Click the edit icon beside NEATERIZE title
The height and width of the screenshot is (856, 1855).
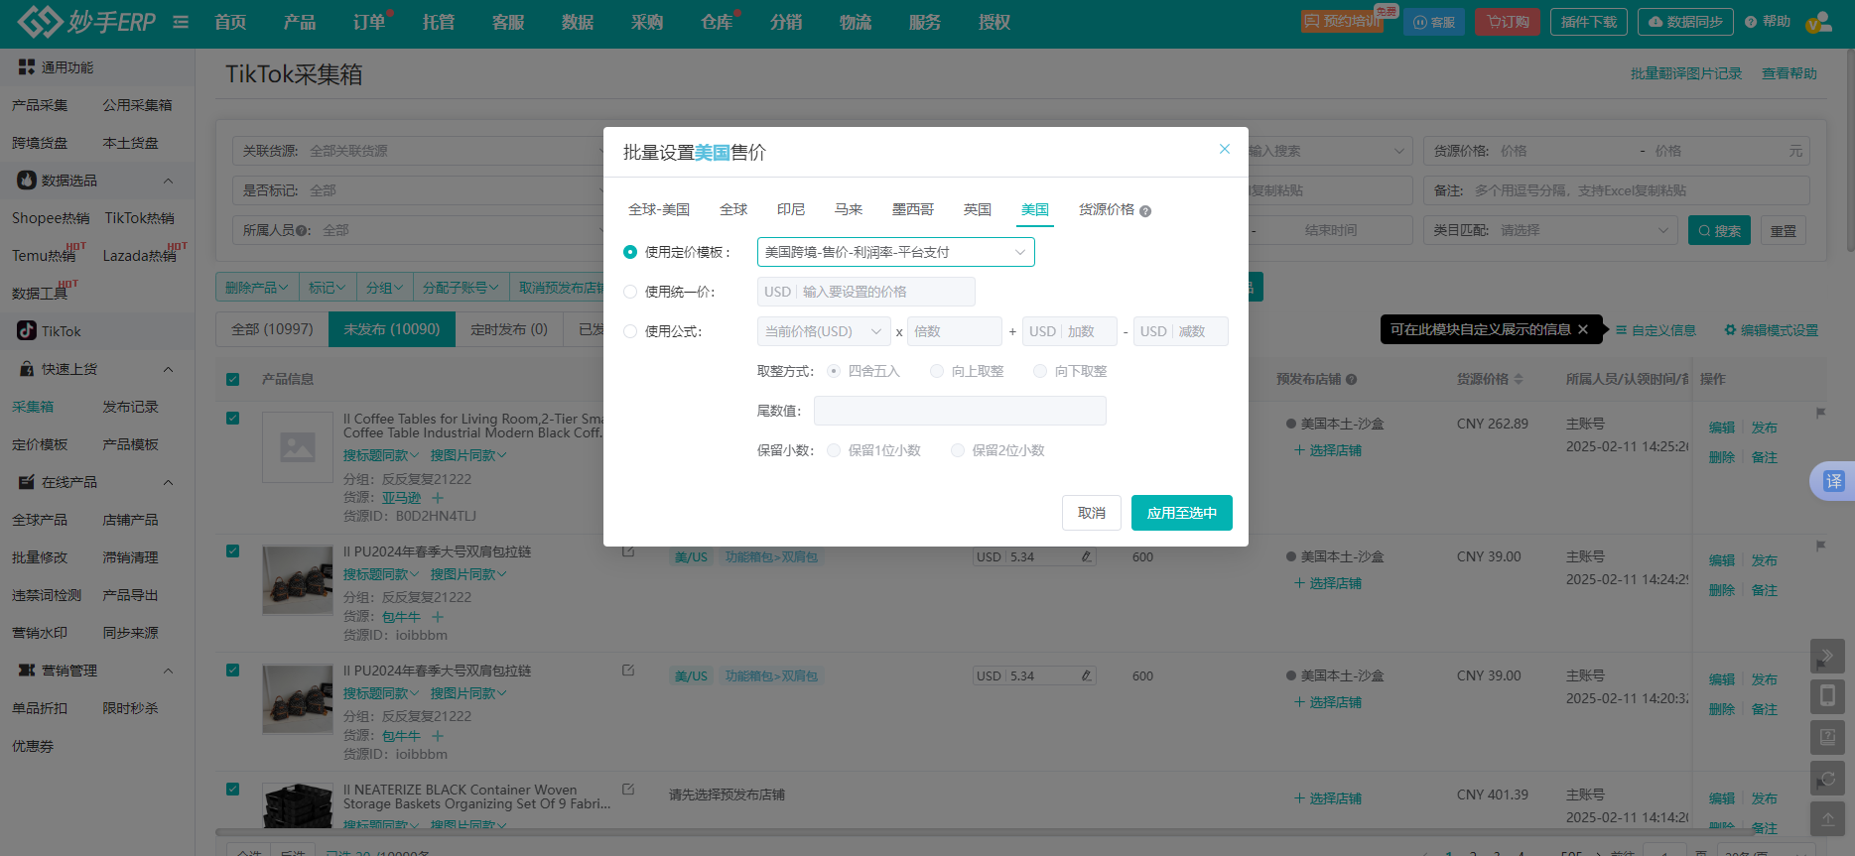point(628,790)
